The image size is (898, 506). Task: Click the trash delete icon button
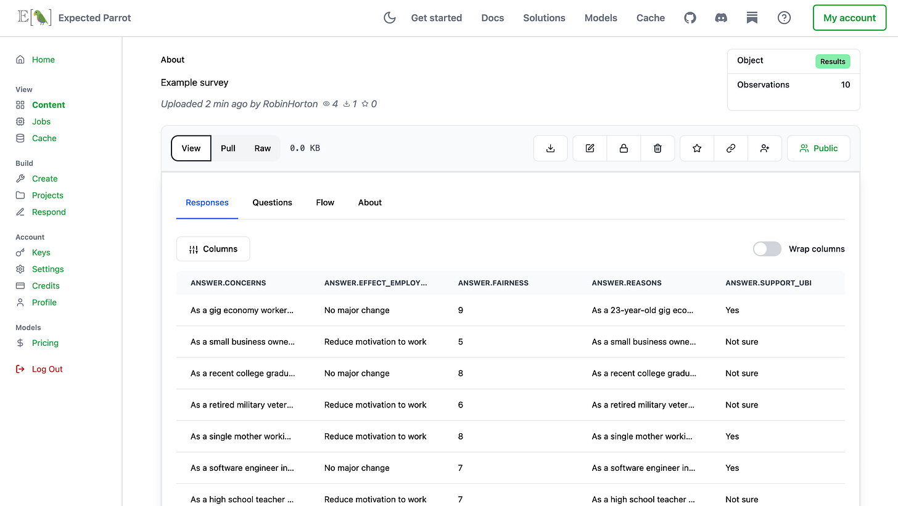click(657, 148)
